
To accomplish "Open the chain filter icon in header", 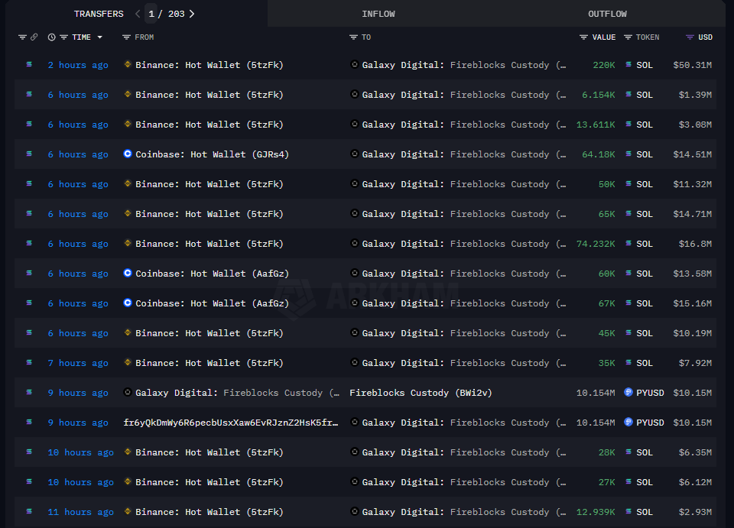I will tap(22, 37).
